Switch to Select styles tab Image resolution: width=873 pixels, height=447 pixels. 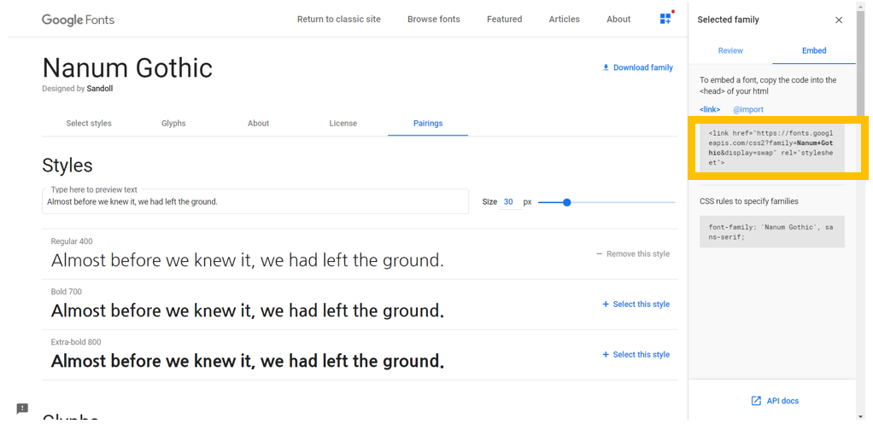(x=89, y=124)
